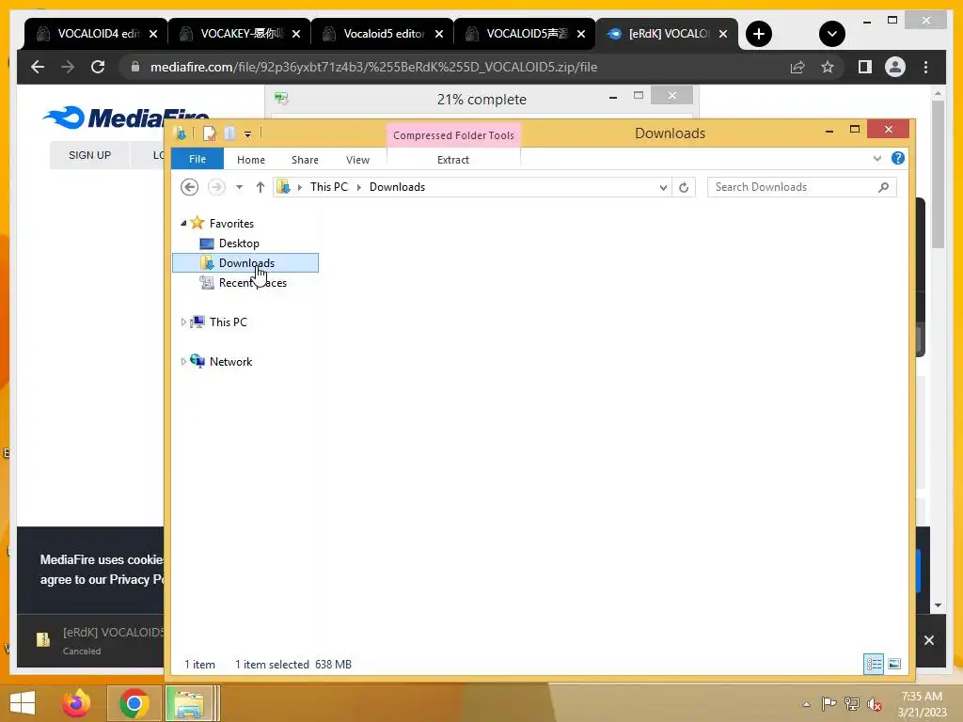
Task: Click the muted volume tray icon
Action: click(x=874, y=704)
